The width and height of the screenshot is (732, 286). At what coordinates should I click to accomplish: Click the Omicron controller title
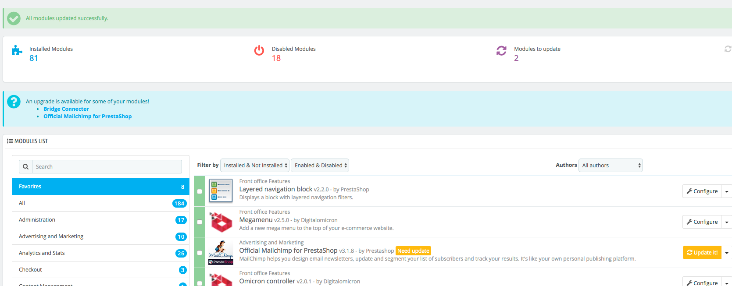click(267, 281)
